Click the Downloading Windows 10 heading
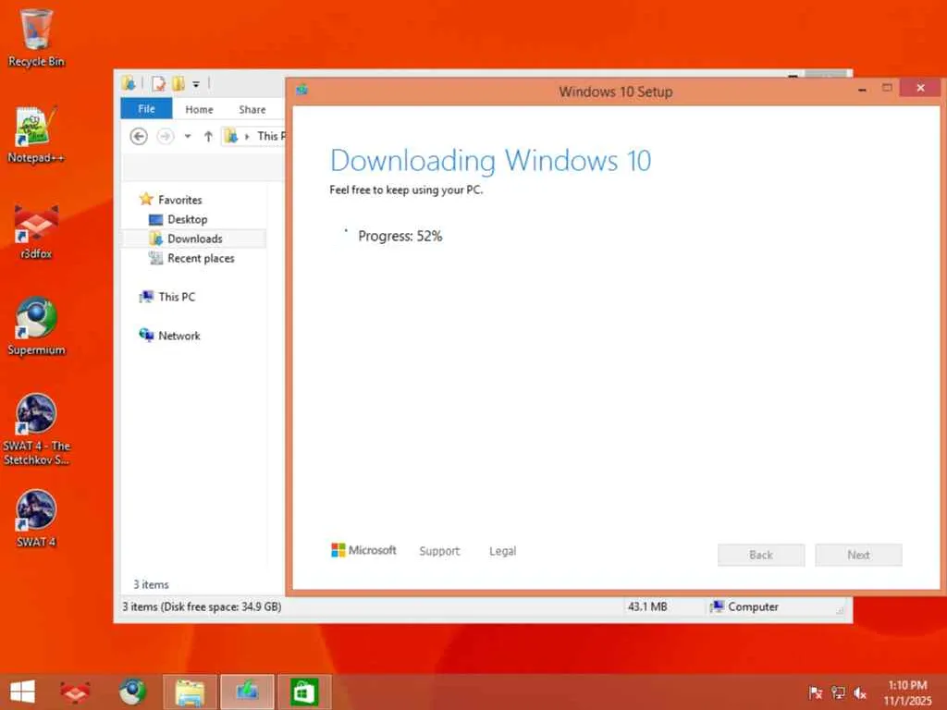Screen dimensions: 947x710 (x=490, y=161)
